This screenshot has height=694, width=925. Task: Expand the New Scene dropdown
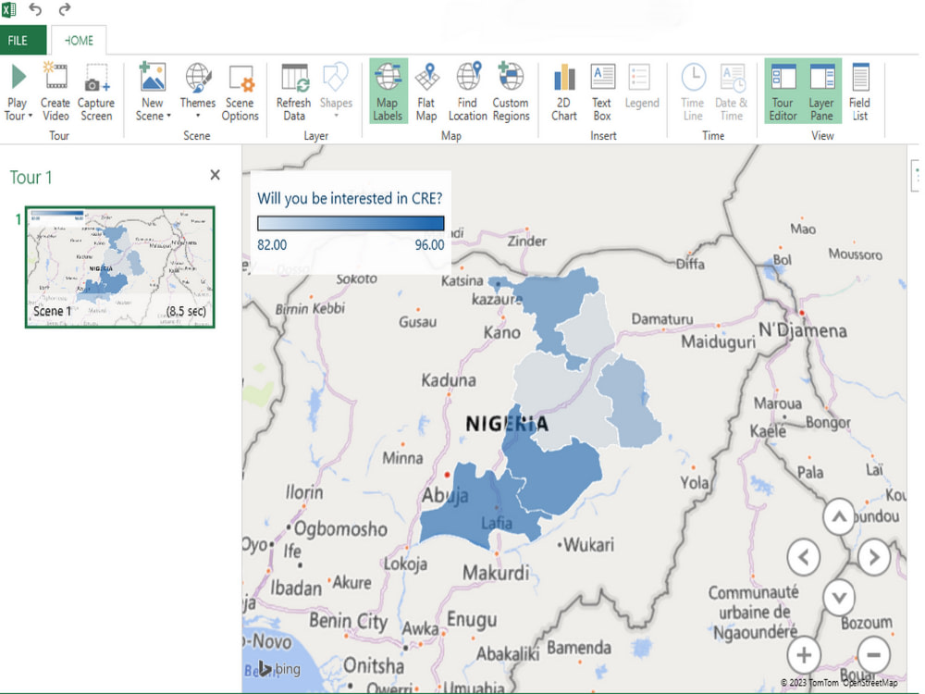point(152,90)
